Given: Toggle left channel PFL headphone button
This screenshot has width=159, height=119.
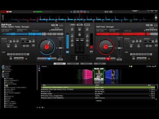Looking at the screenshot, I should point(68,52).
